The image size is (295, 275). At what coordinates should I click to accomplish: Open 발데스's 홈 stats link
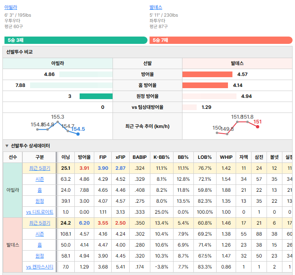click(x=40, y=245)
